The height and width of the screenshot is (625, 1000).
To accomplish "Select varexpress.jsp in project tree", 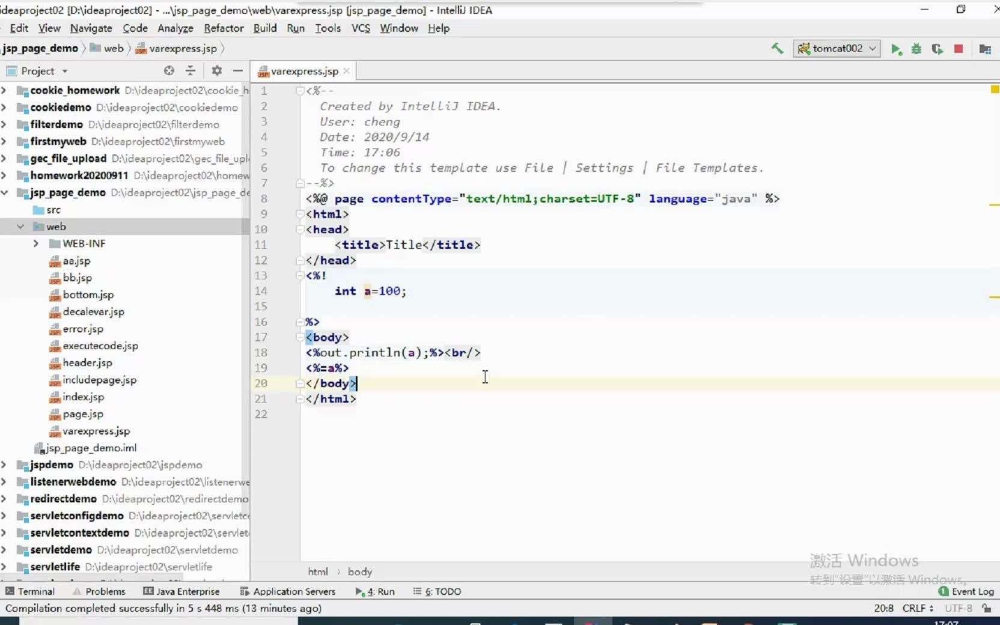I will pyautogui.click(x=90, y=431).
